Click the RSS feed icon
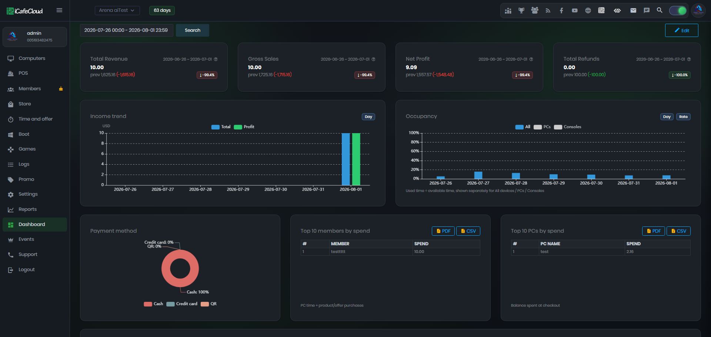 pos(548,10)
